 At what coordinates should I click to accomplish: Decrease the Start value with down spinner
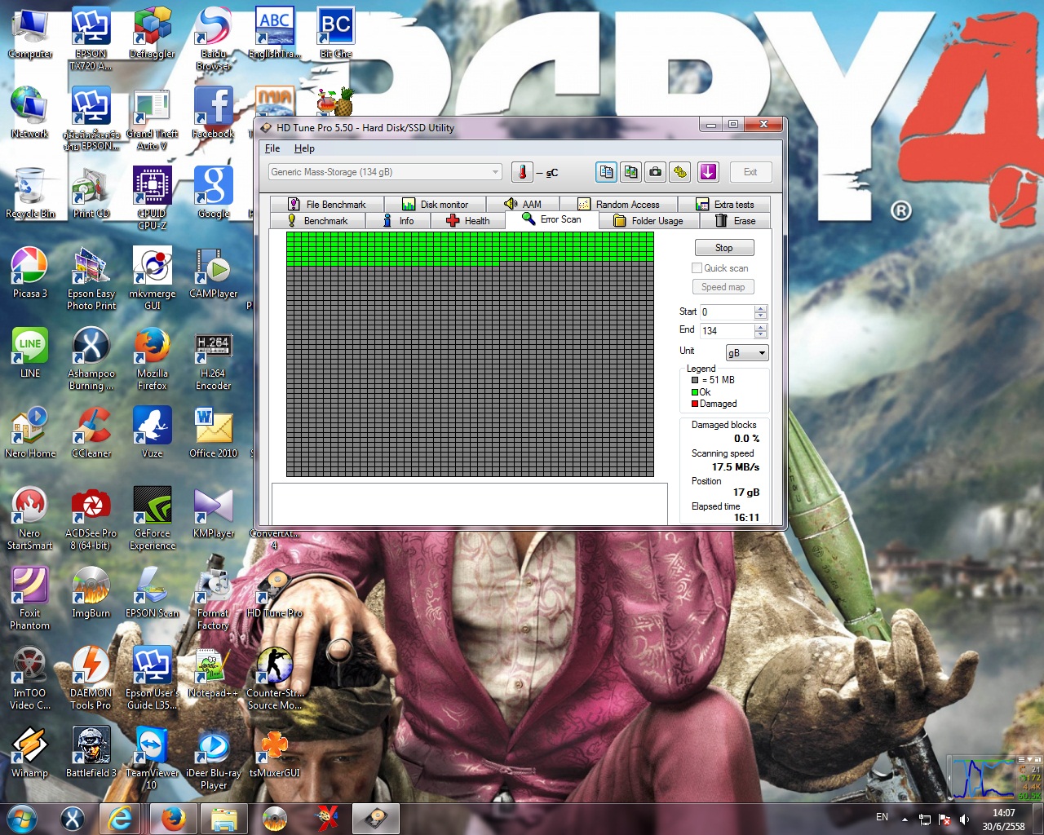(x=761, y=316)
